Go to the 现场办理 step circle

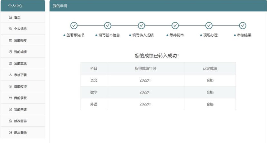209,25
